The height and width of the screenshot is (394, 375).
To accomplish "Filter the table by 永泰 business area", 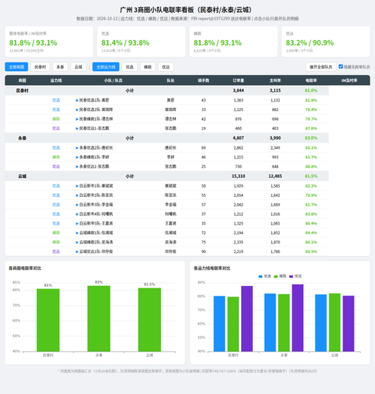I will click(60, 67).
